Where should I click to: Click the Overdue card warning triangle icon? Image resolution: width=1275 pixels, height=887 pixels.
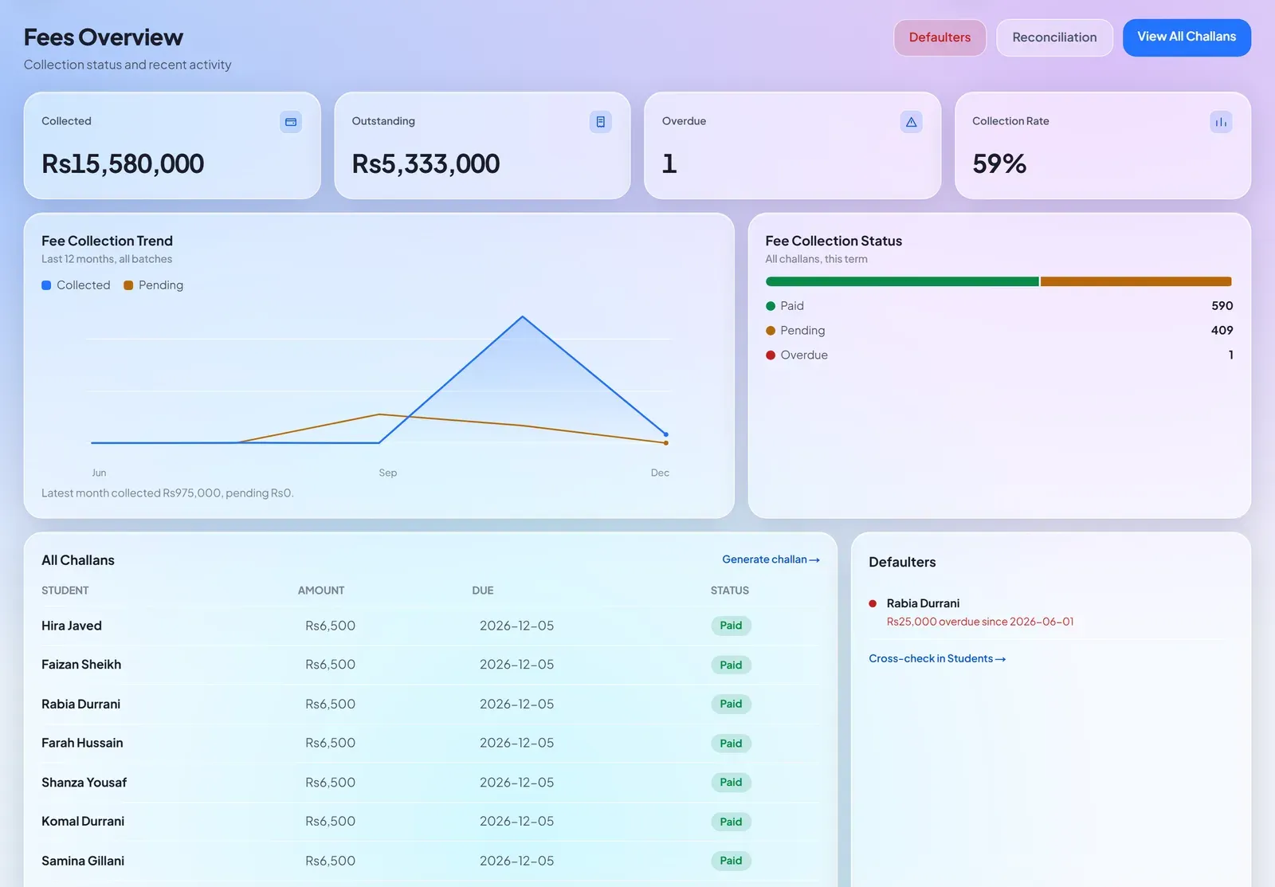911,122
